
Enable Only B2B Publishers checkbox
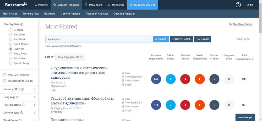pyautogui.click(x=5, y=75)
